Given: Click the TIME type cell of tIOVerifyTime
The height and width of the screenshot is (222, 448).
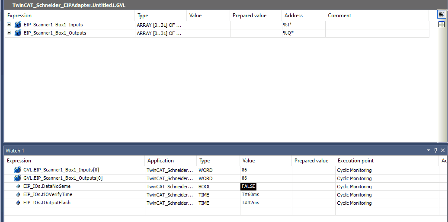Looking at the screenshot, I should tap(218, 195).
